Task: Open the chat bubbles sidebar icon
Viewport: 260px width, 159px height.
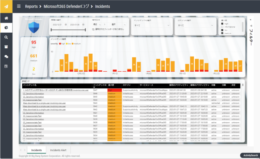Action: 6,56
